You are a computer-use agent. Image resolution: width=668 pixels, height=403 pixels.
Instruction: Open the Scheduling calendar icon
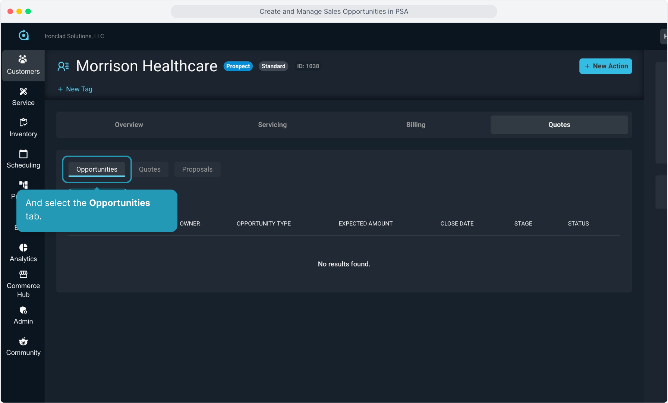23,154
